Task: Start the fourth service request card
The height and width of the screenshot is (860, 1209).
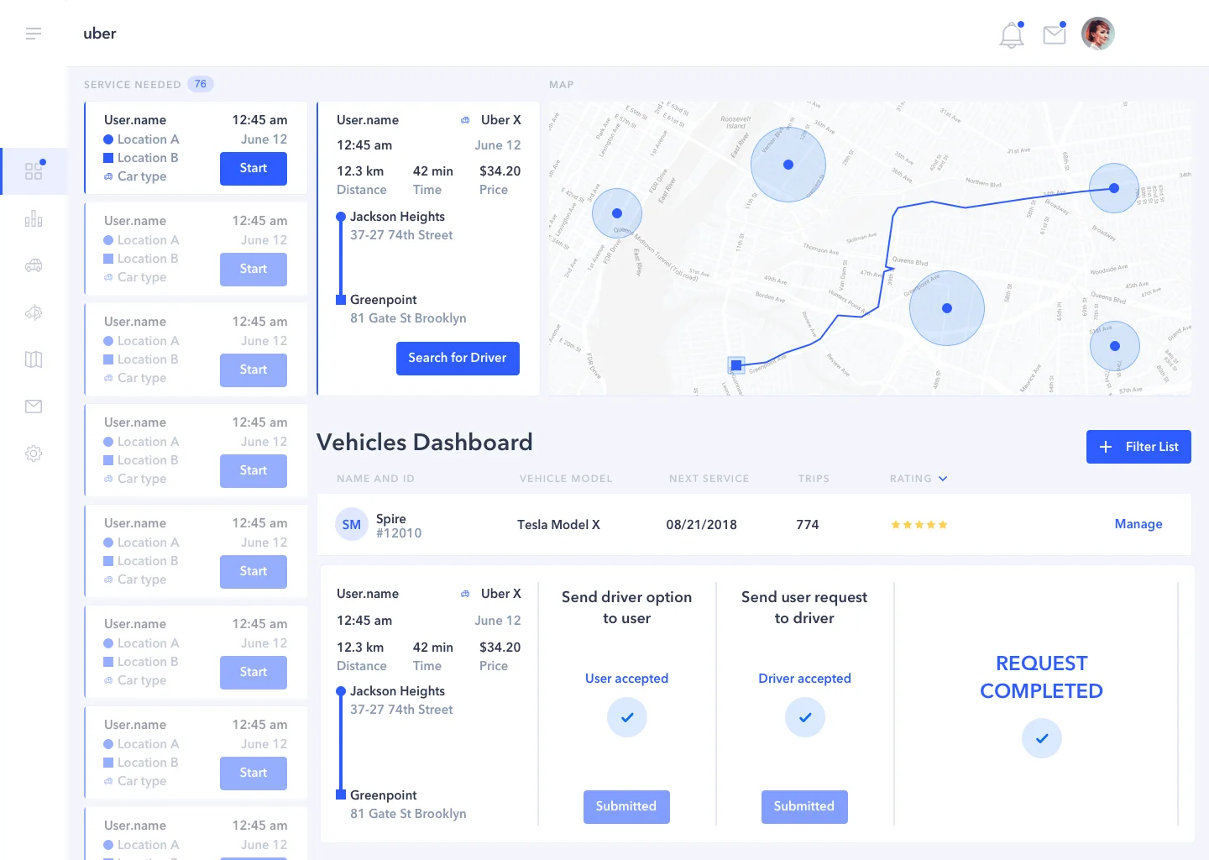Action: tap(254, 470)
